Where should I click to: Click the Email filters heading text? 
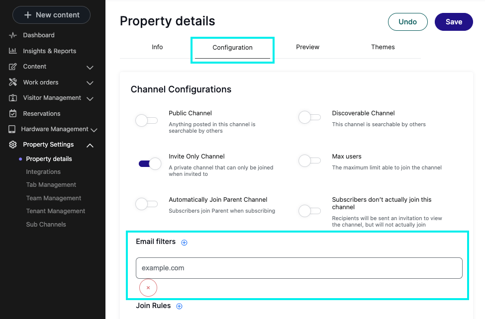[156, 241]
